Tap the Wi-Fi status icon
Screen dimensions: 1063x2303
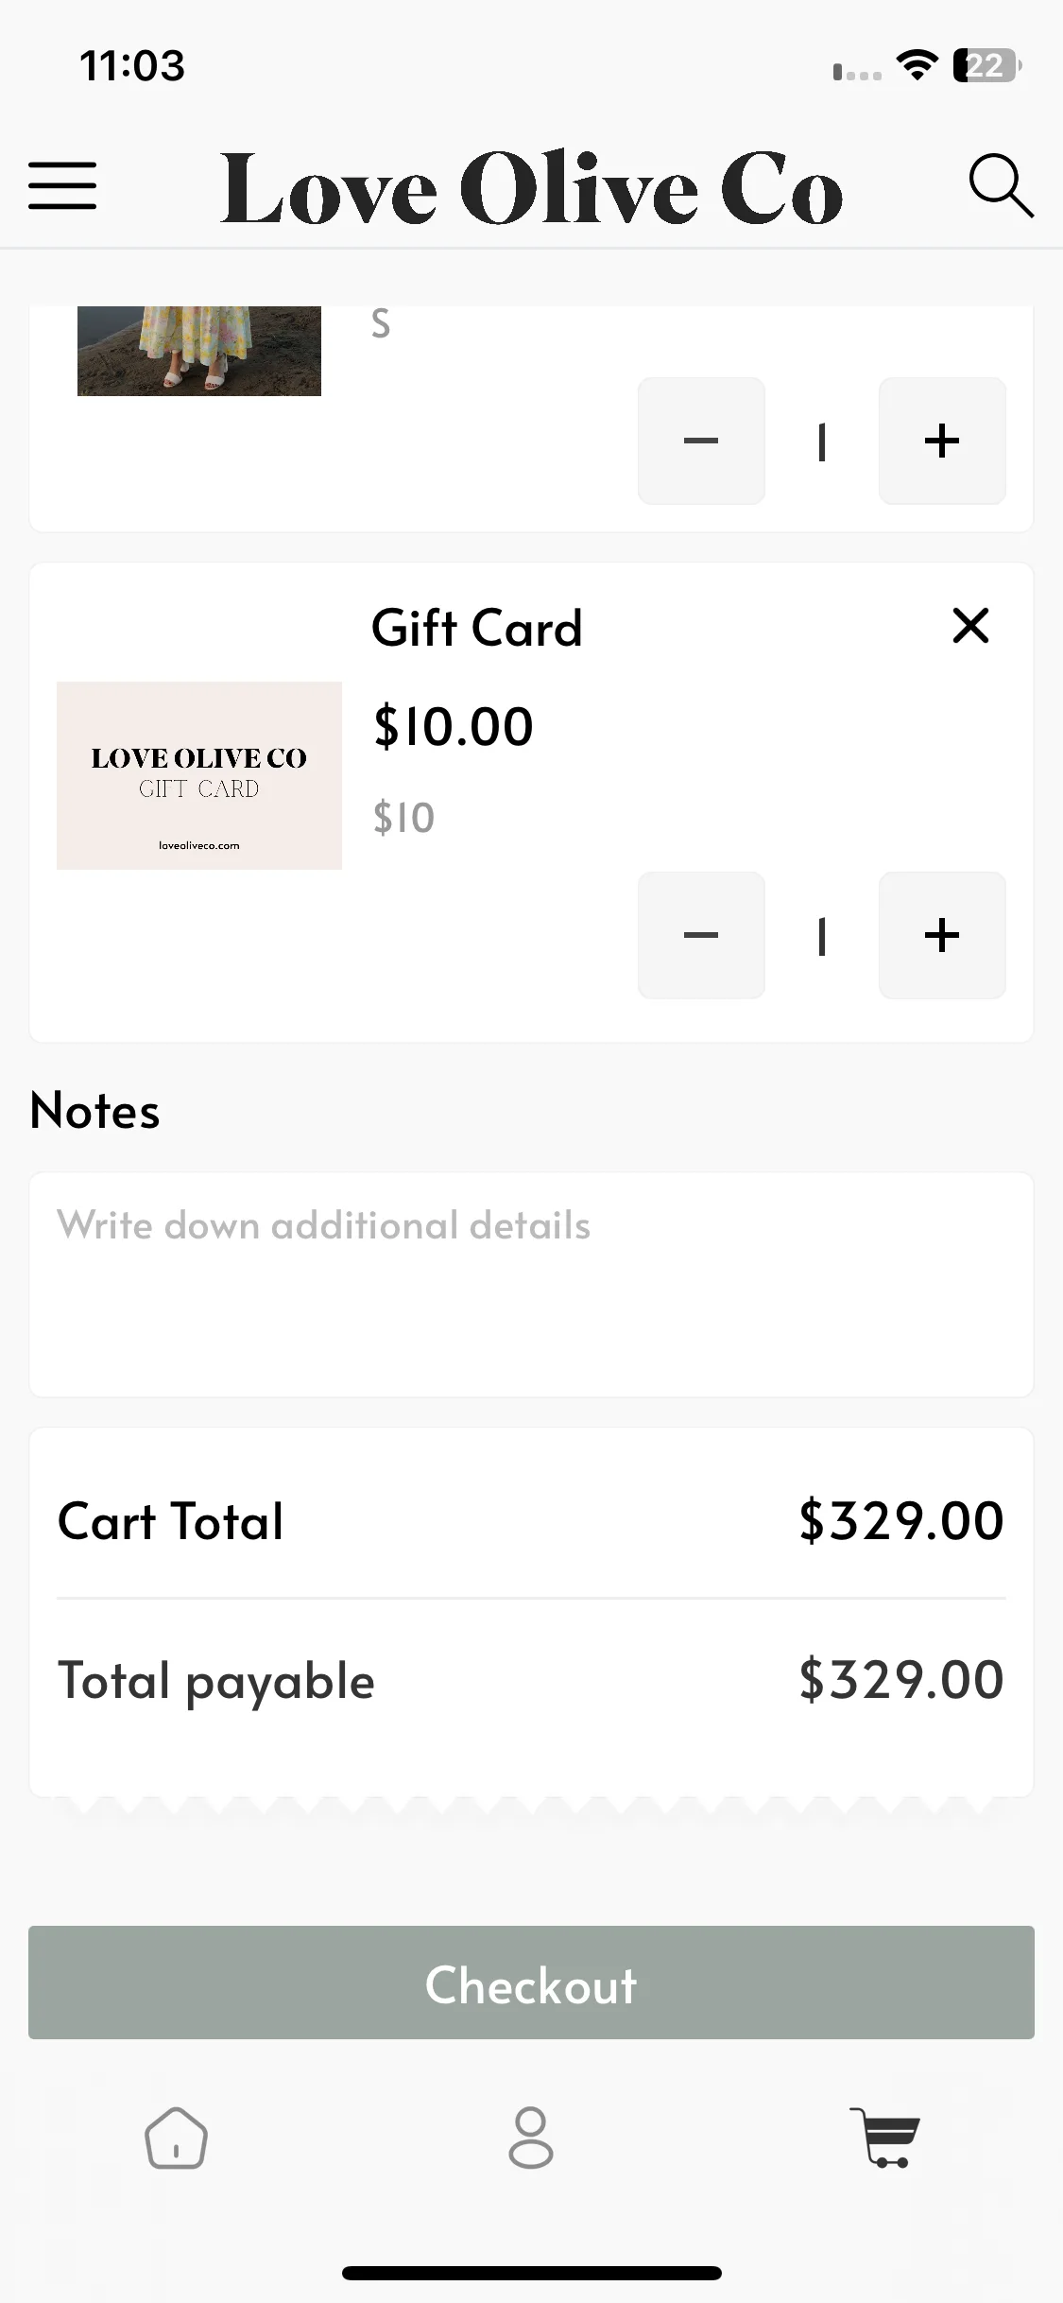(917, 65)
